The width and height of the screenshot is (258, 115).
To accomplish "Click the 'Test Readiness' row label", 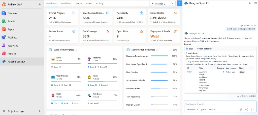I will tap(133, 97).
